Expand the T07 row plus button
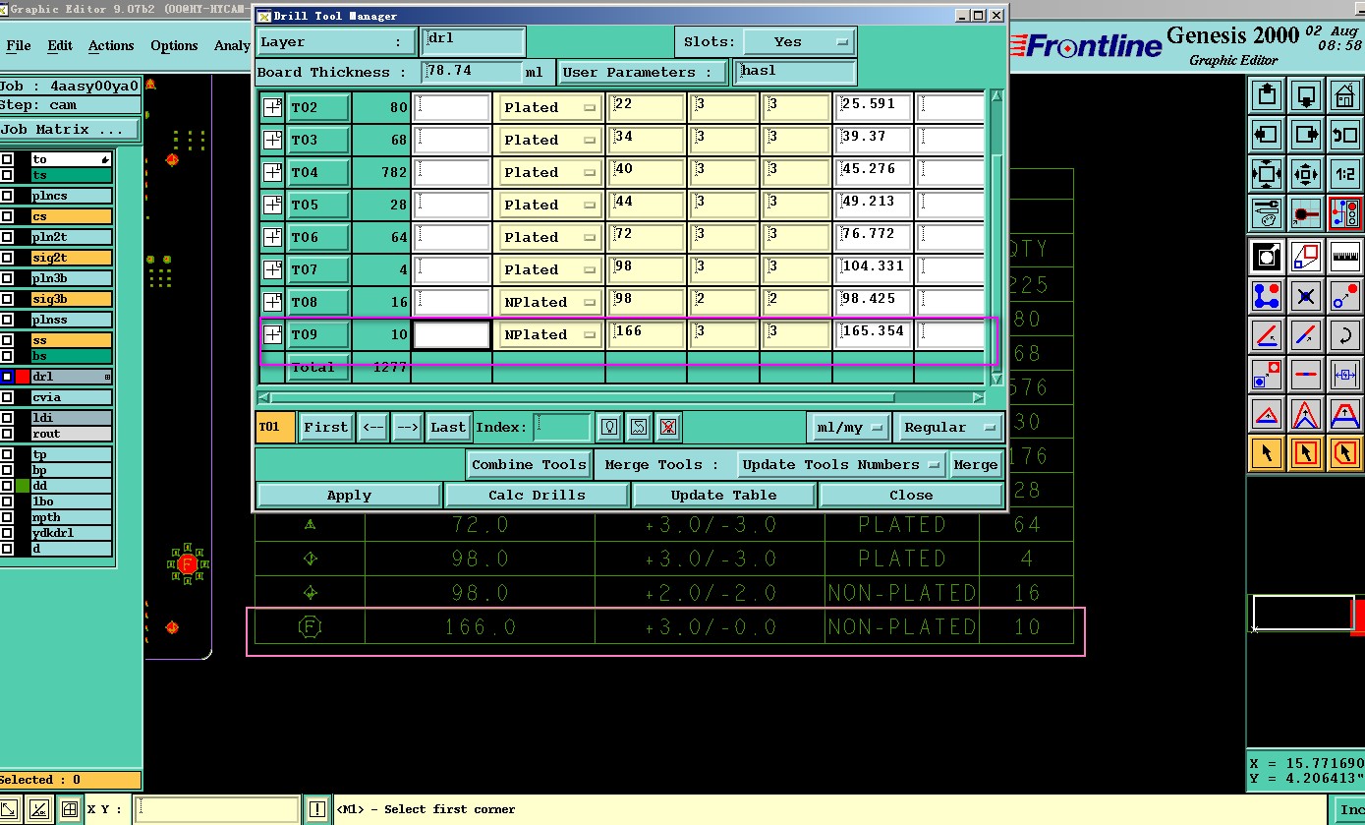 click(272, 269)
